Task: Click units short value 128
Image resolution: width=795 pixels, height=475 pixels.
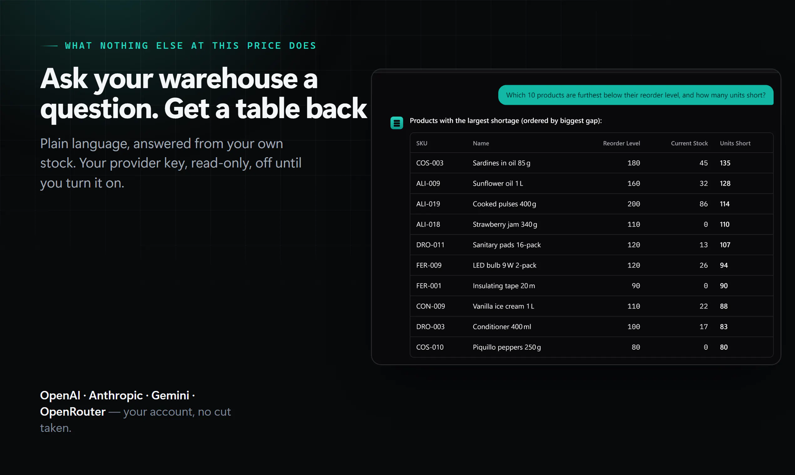Action: 725,183
